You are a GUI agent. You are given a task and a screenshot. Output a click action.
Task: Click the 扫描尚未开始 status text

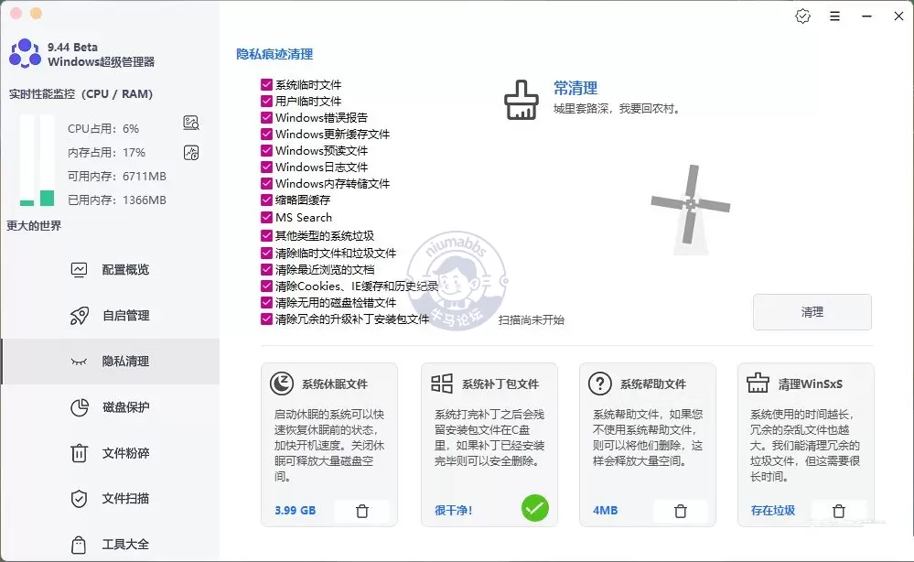(531, 319)
